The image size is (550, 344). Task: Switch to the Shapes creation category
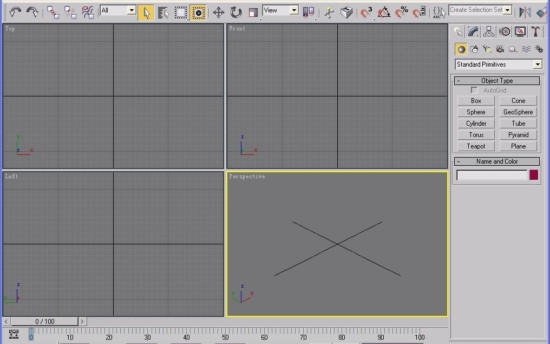pyautogui.click(x=474, y=49)
